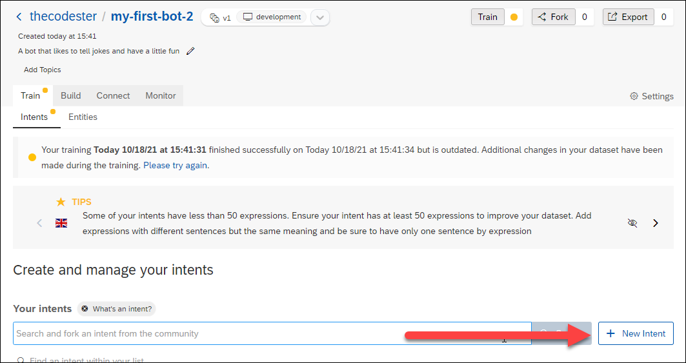
Task: Click the orange training status dot beside Train
Action: coord(514,17)
